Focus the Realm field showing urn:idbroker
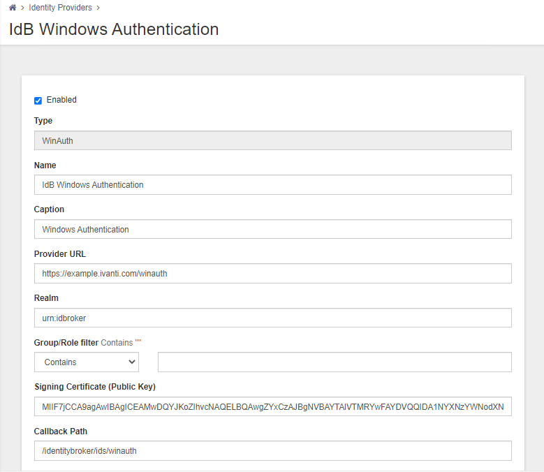This screenshot has width=544, height=472. pyautogui.click(x=272, y=318)
